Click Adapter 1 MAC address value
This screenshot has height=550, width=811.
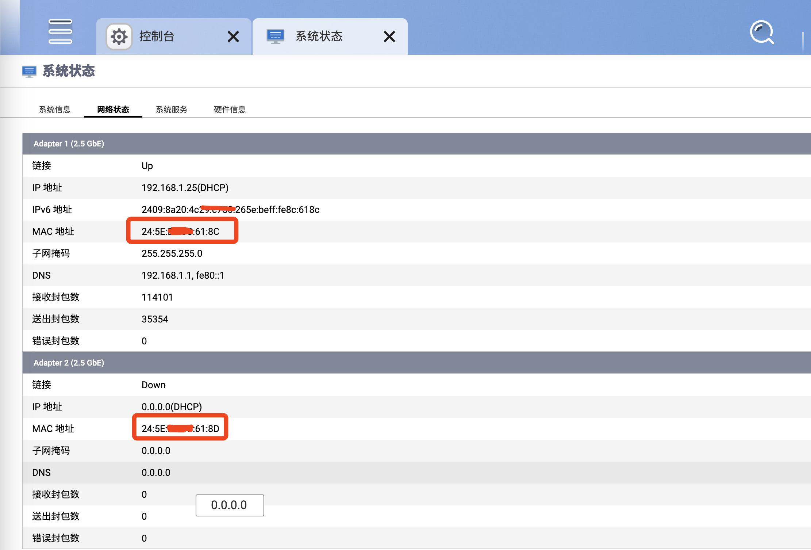point(181,232)
